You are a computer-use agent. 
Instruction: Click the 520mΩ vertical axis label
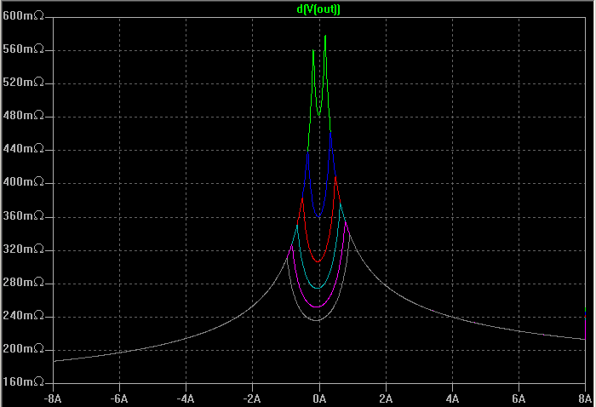(23, 82)
